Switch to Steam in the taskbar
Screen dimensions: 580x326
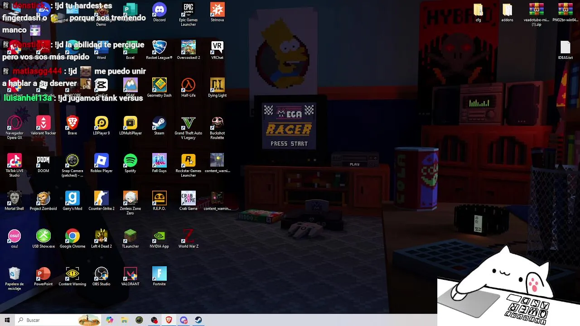pos(198,320)
